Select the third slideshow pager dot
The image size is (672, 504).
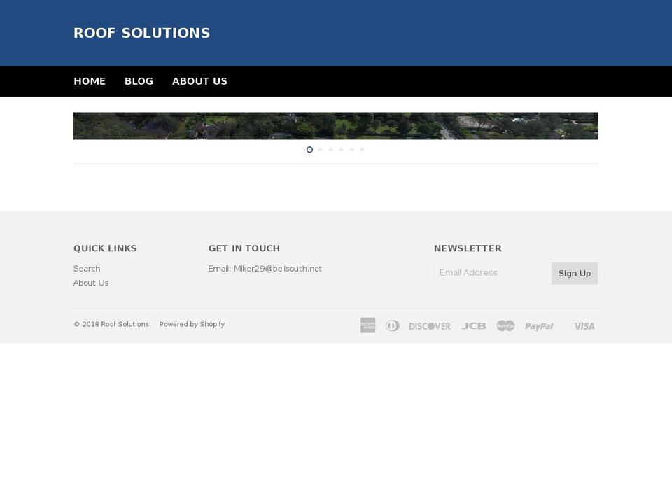tap(331, 150)
